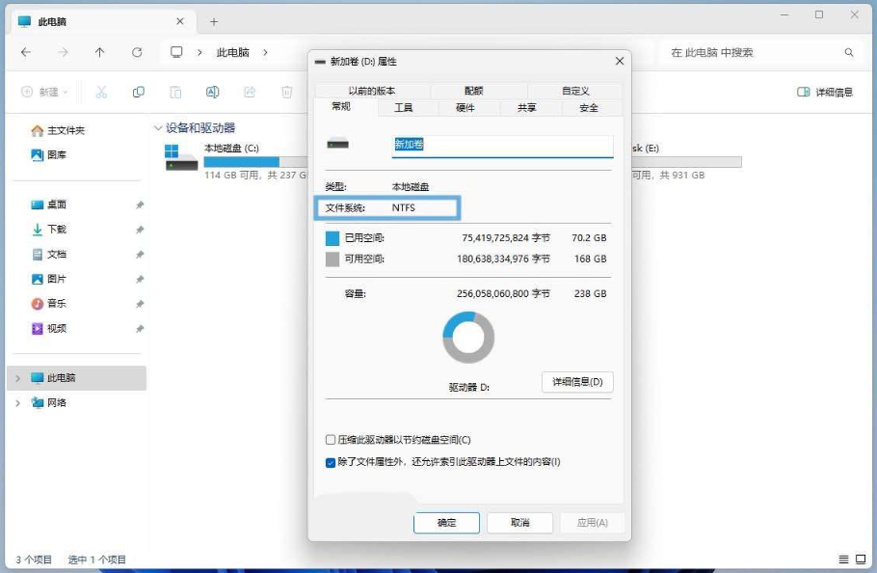
Task: Click the disk usage pie chart
Action: 469,336
